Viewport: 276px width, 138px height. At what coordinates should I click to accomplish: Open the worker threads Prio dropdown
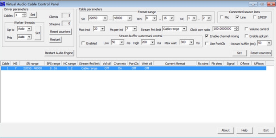pyautogui.click(x=29, y=37)
